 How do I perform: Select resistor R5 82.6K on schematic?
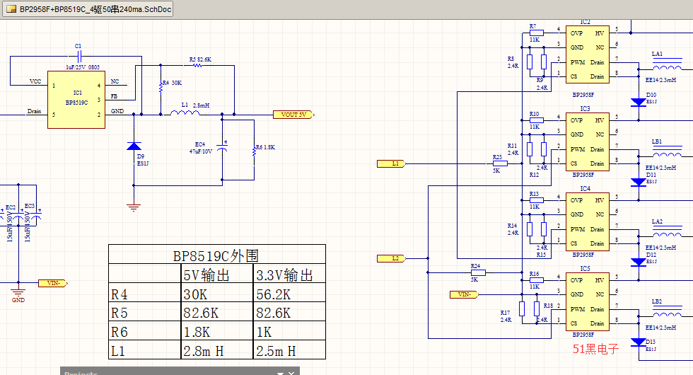click(x=197, y=65)
